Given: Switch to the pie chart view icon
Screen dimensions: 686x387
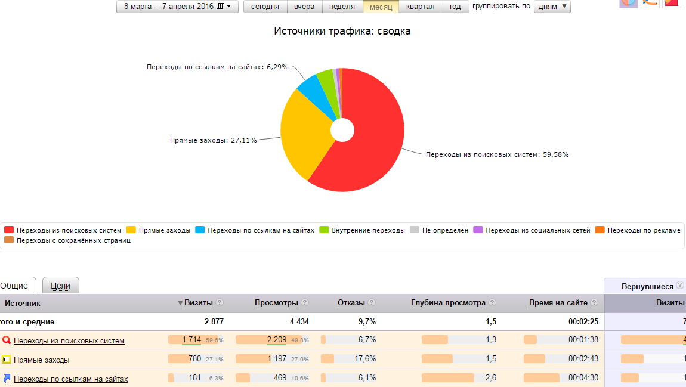Looking at the screenshot, I should (628, 4).
